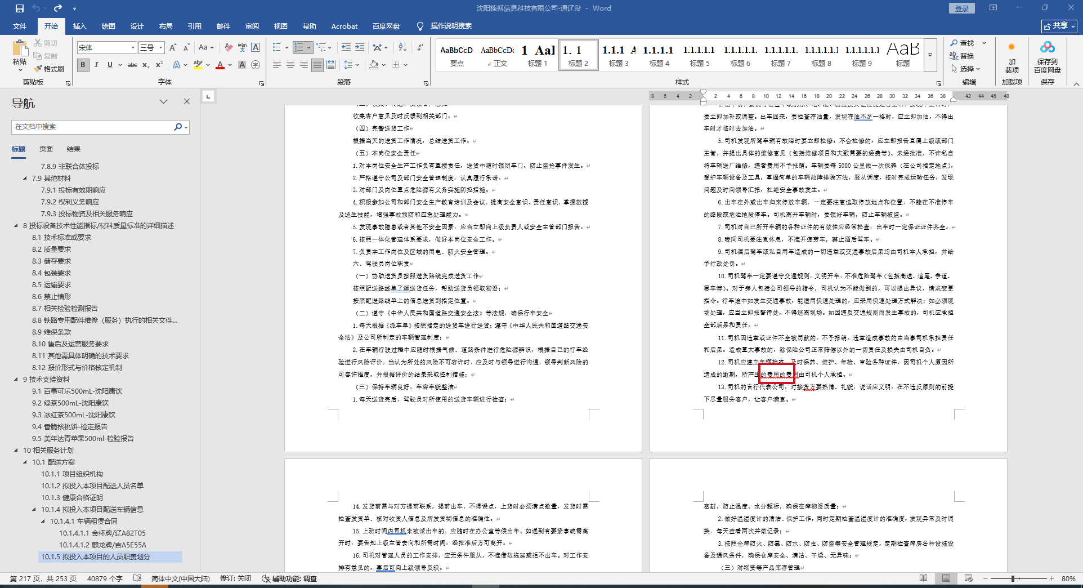Click 保存到百度网盘 cloud save icon

[1048, 57]
